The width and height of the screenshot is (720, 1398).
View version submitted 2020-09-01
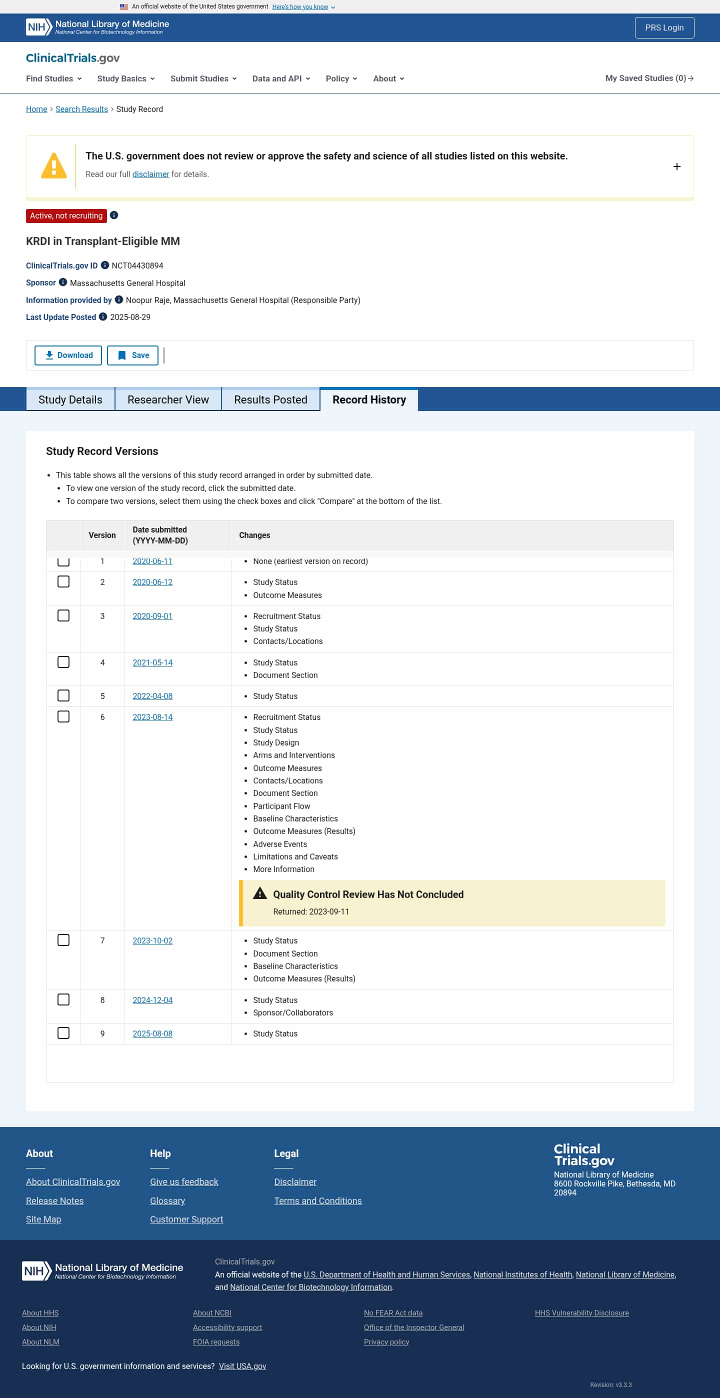152,616
